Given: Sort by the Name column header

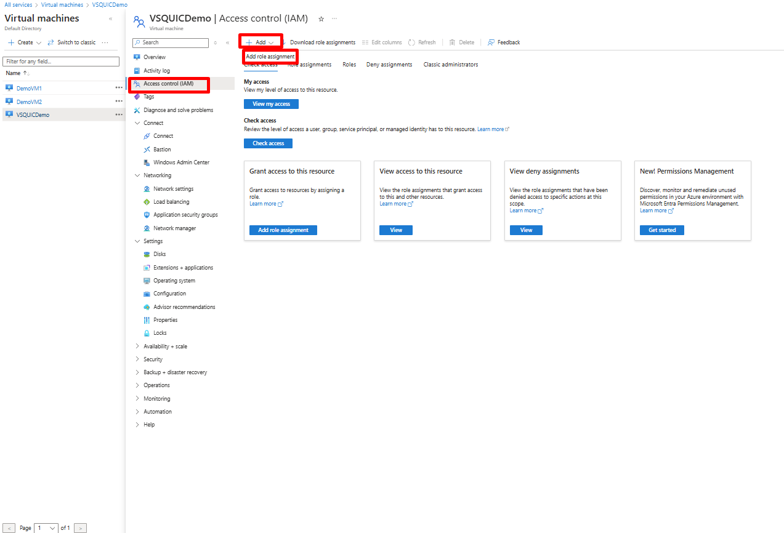Looking at the screenshot, I should [x=17, y=73].
